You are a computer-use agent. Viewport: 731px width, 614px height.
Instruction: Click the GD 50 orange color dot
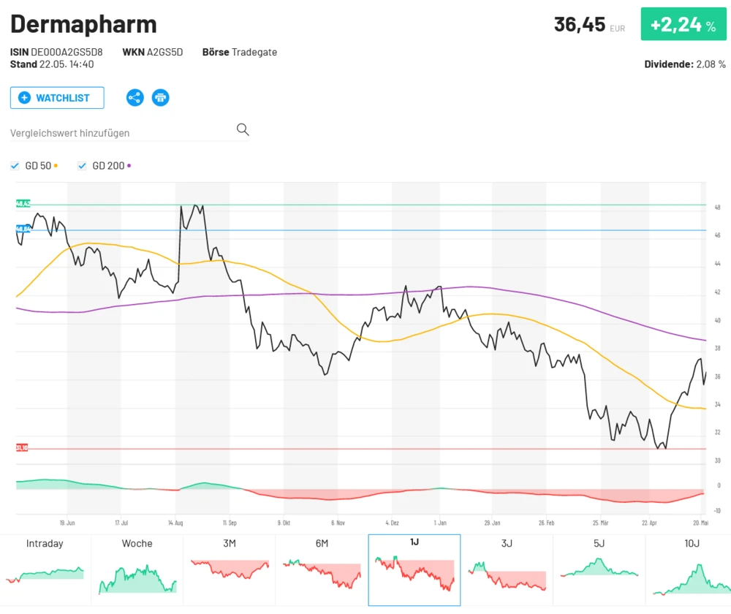[56, 165]
